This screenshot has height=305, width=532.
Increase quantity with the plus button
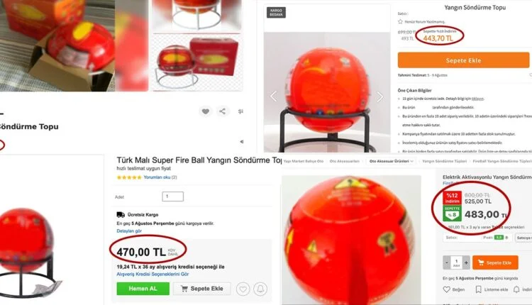coord(466,262)
